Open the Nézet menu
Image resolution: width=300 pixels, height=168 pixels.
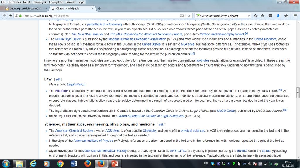(26, 2)
